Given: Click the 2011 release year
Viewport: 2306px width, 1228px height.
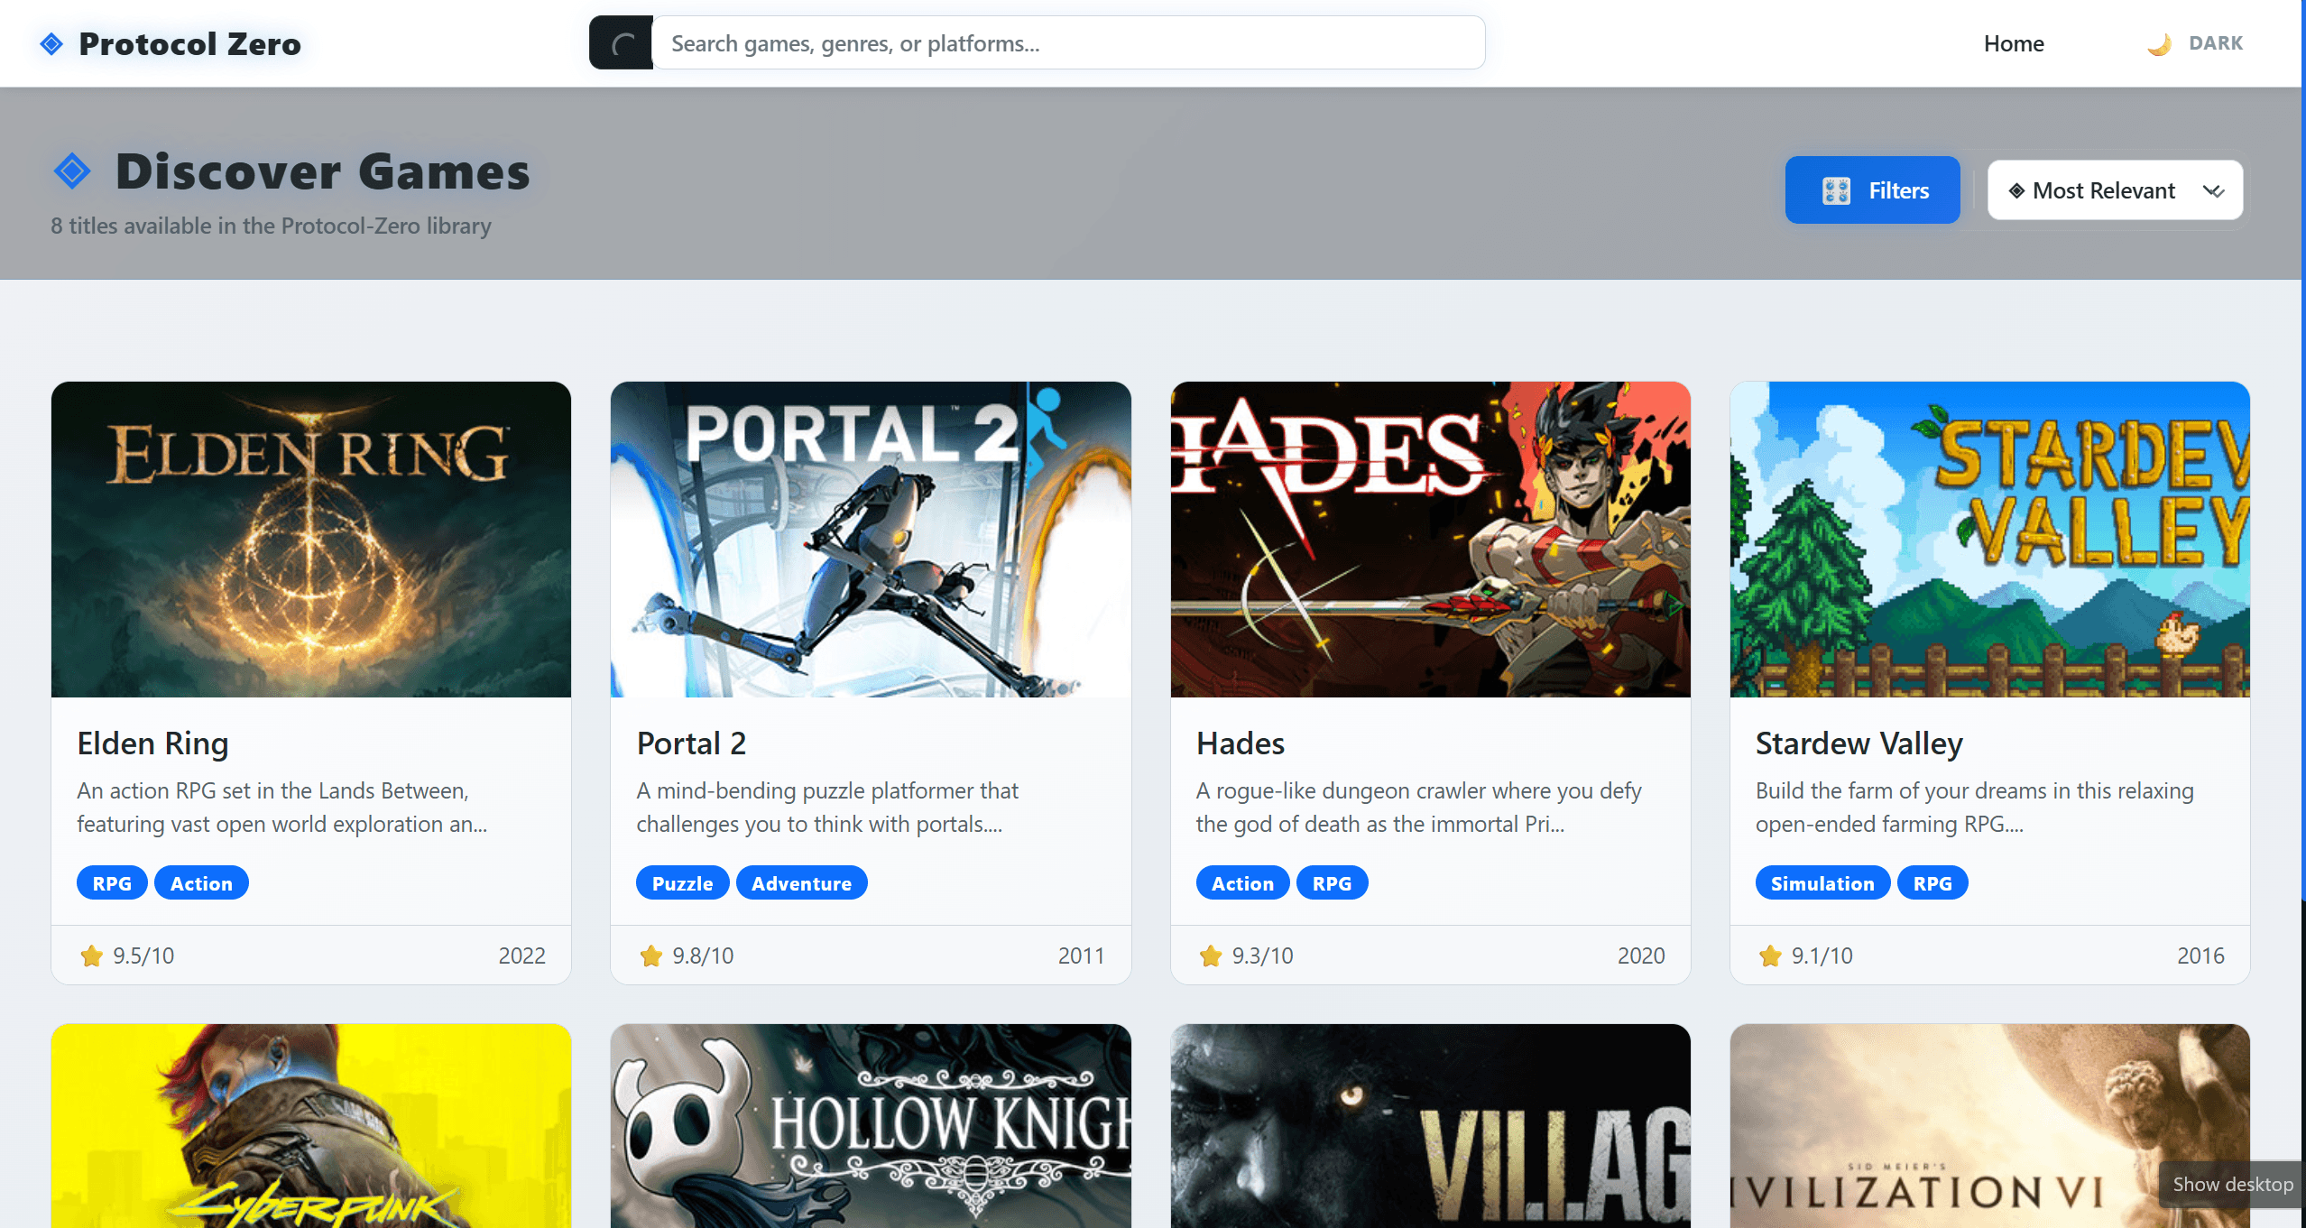Looking at the screenshot, I should pos(1081,956).
